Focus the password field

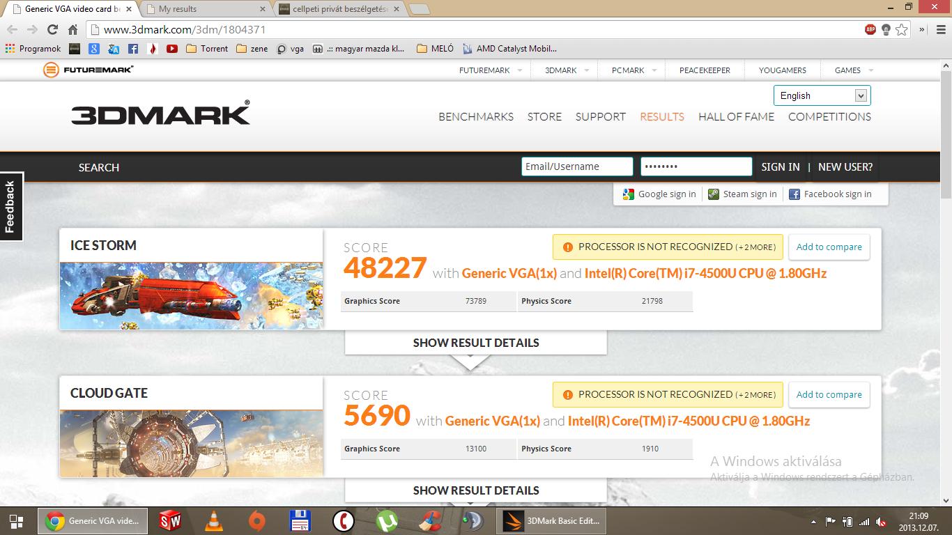696,166
